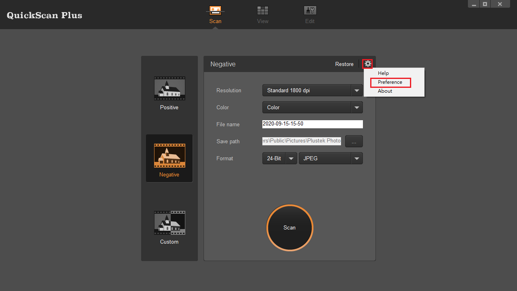Open About from the gear menu
Viewport: 517px width, 291px height.
385,91
